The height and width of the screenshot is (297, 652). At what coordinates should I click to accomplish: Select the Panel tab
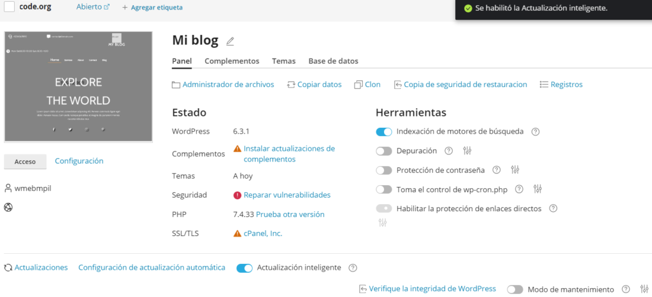coord(181,61)
